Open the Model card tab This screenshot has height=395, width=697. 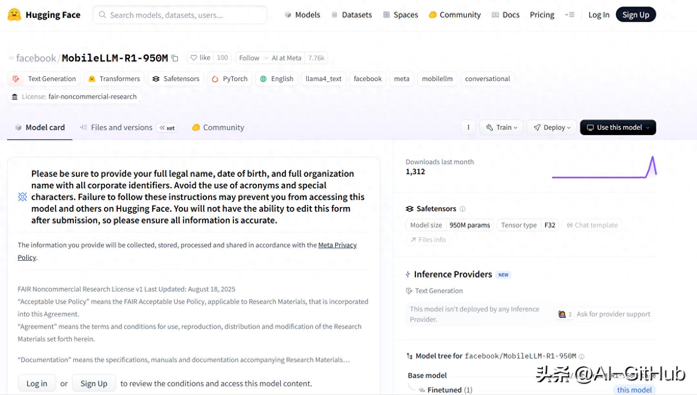[x=40, y=128]
